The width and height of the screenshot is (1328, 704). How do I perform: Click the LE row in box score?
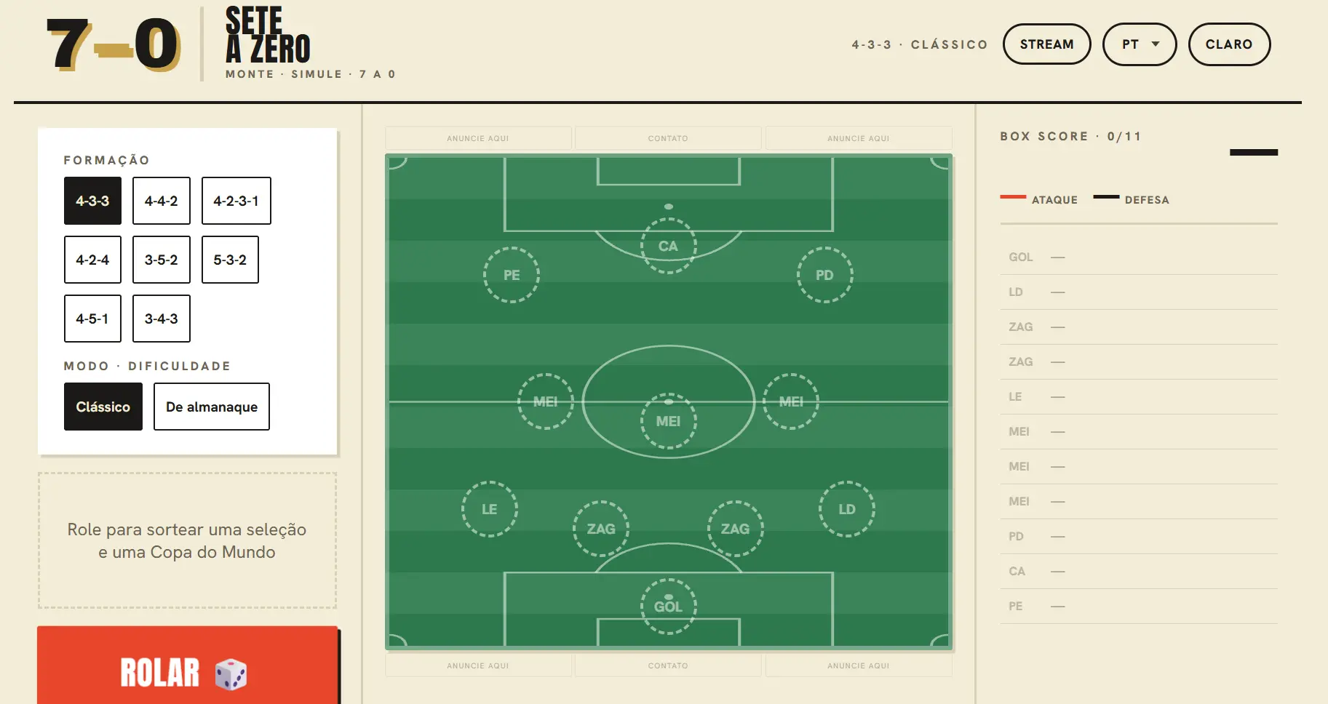pyautogui.click(x=1139, y=397)
